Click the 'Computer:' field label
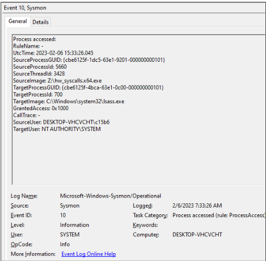 (x=146, y=235)
